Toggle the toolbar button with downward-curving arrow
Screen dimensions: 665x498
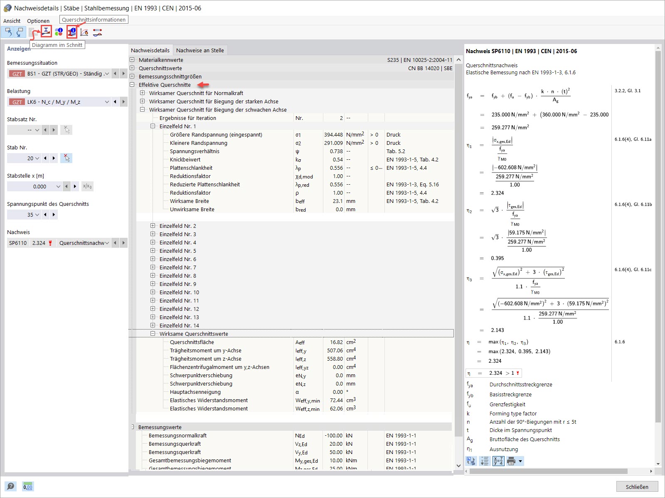pos(20,32)
